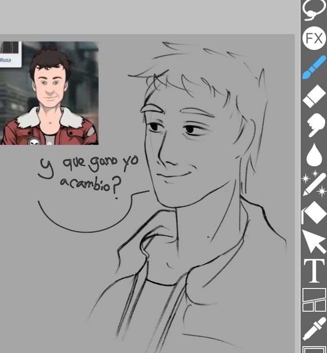Select the Eyedropper tool
Image resolution: width=327 pixels, height=353 pixels.
pos(314,328)
